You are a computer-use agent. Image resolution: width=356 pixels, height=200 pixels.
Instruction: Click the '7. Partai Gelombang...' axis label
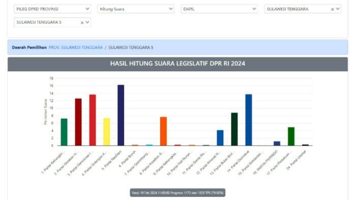click(137, 163)
